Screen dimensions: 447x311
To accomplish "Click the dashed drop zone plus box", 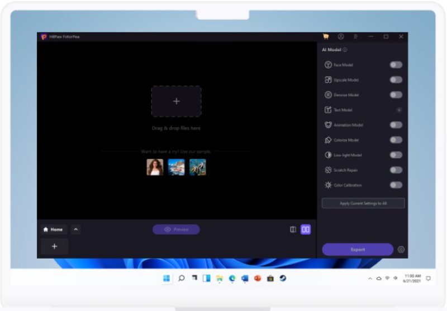I will point(176,101).
